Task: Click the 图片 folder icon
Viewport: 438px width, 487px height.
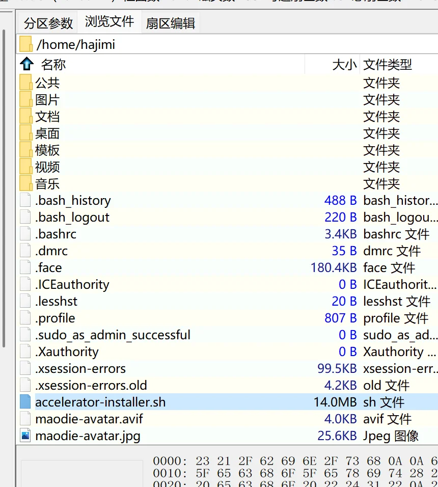Action: coord(26,99)
